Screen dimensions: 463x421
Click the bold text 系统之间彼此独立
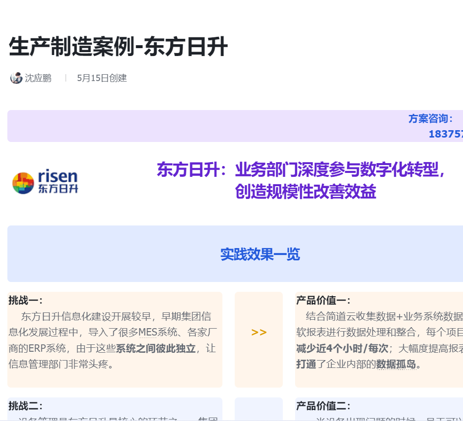tap(156, 348)
